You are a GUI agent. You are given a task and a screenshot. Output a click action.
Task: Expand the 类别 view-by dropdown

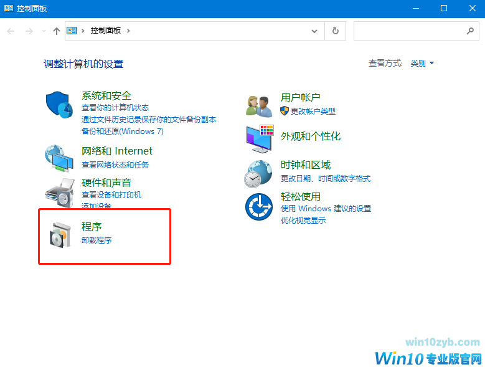click(422, 64)
